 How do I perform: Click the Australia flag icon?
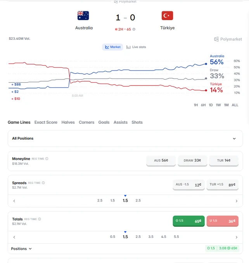pyautogui.click(x=83, y=15)
